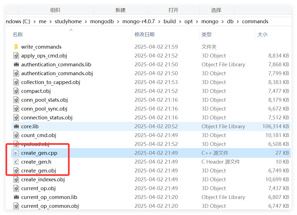Sort files by 大小 column header
Image resolution: width=297 pixels, height=215 pixels.
[262, 34]
